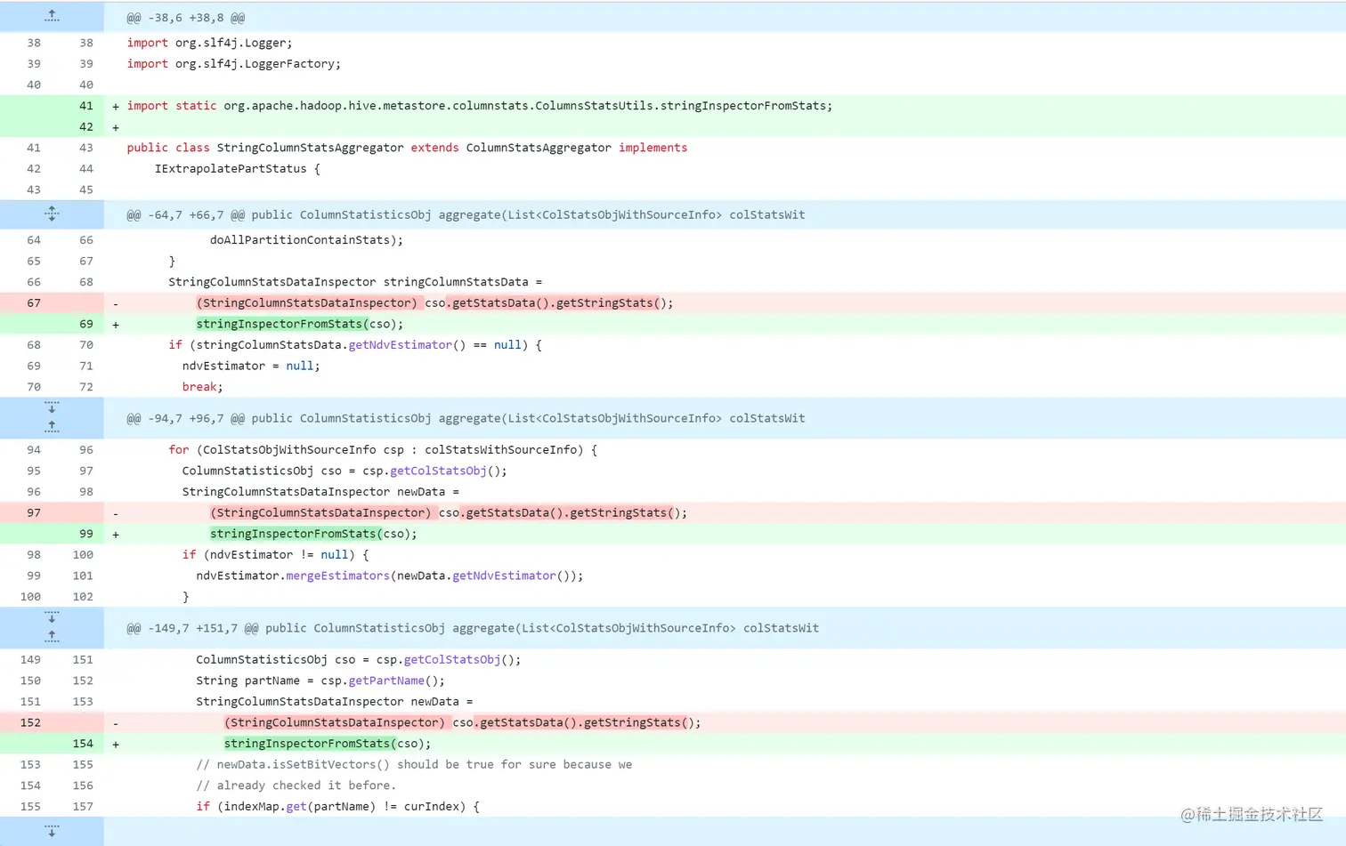
Task: Click 'StringColumnStatsDataInspector newData =' at new line 98
Action: (x=320, y=492)
